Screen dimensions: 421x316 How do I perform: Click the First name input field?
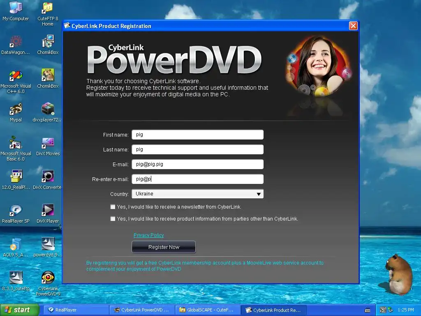point(198,135)
